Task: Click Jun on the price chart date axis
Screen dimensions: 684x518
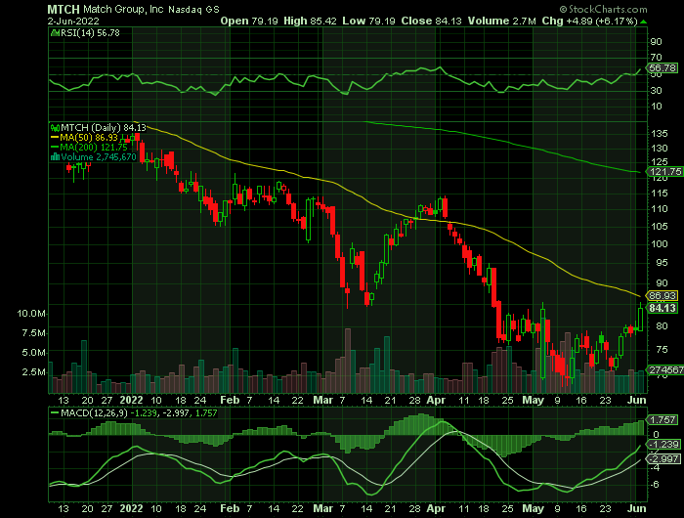Action: (636, 400)
